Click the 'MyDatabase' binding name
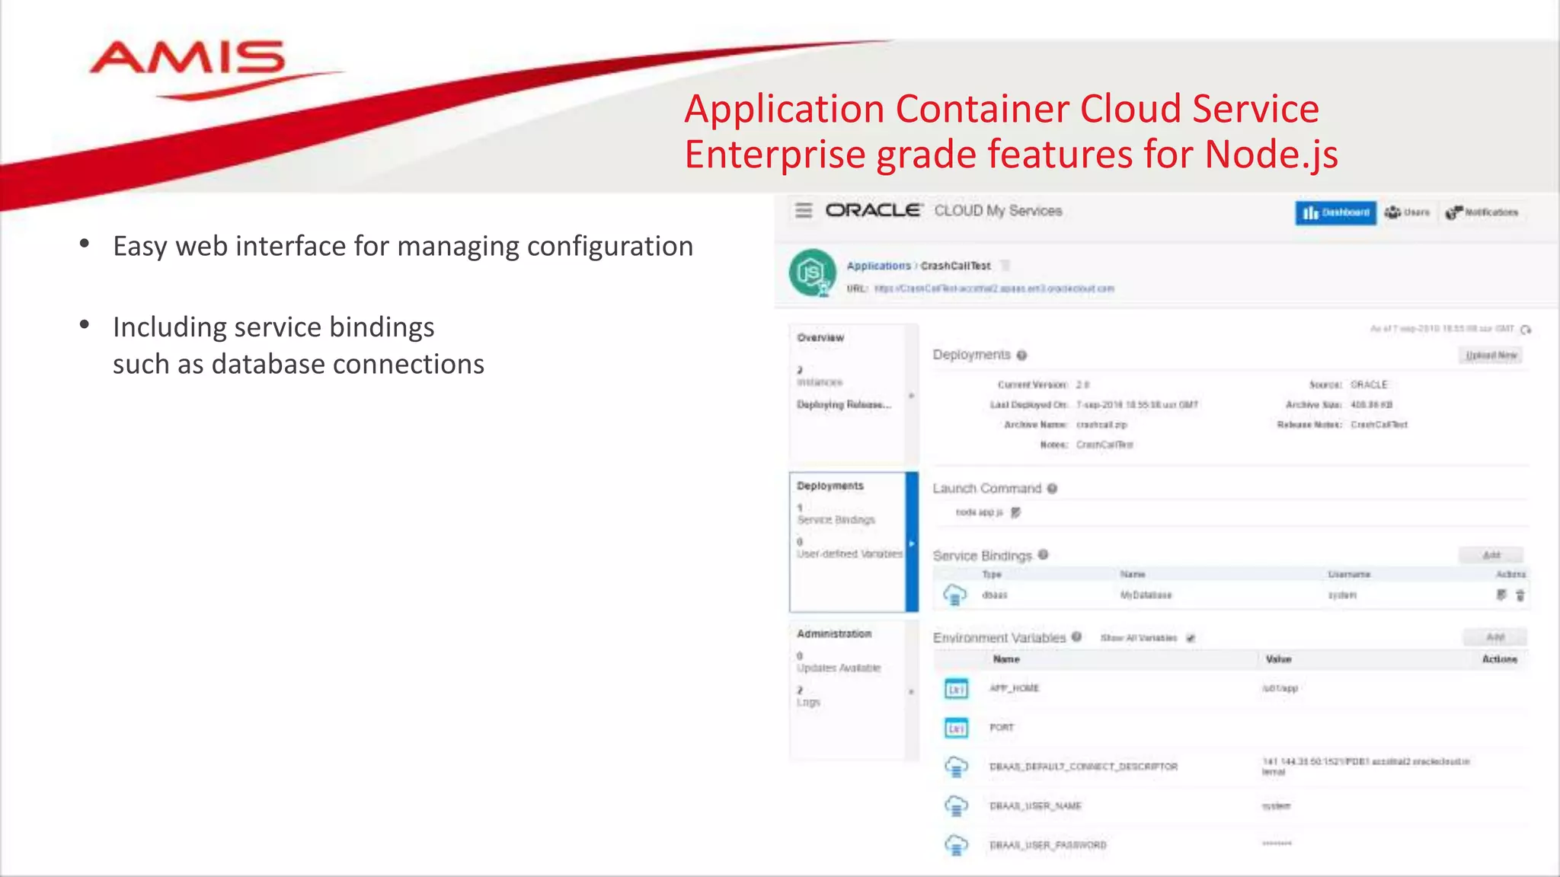The height and width of the screenshot is (877, 1560). (x=1146, y=595)
